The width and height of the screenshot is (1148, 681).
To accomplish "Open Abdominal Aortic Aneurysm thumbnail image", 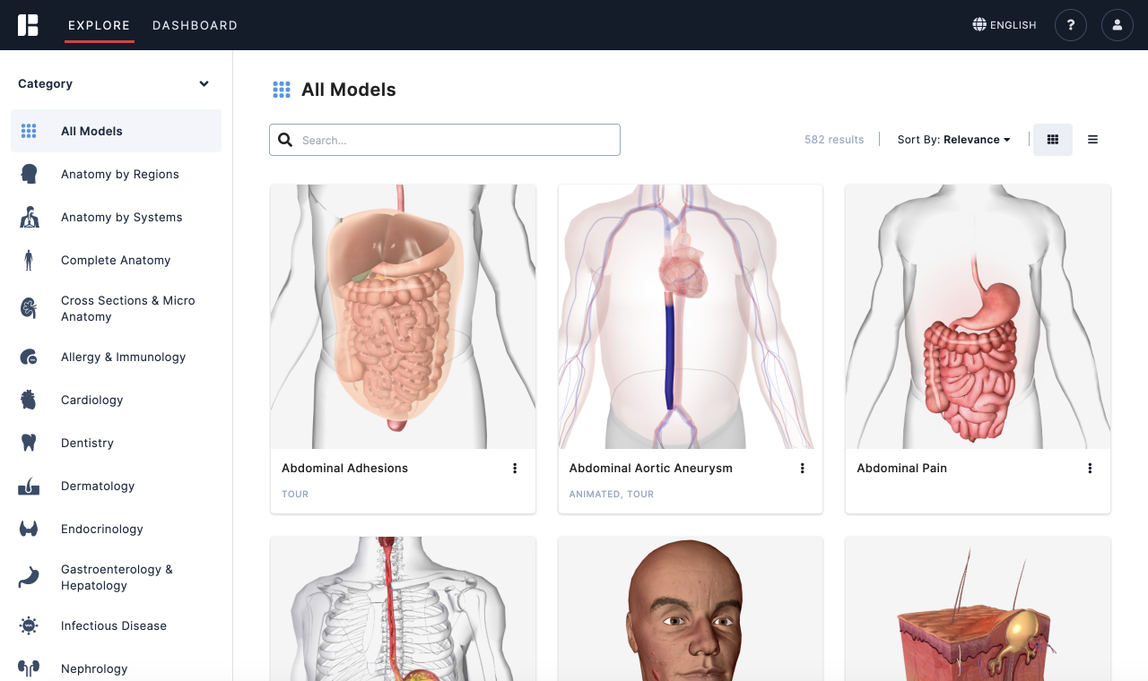I will coord(691,316).
